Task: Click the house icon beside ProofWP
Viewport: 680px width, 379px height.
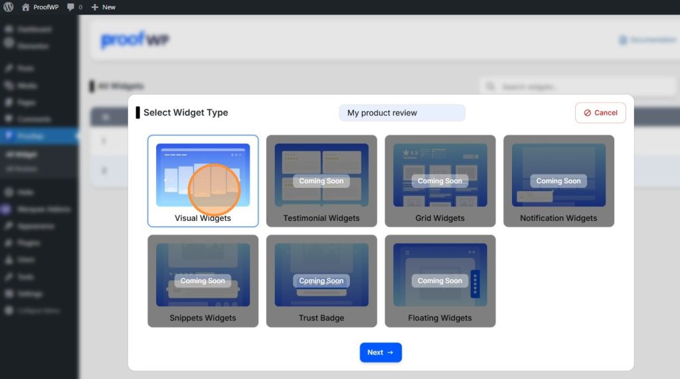Action: pos(26,7)
